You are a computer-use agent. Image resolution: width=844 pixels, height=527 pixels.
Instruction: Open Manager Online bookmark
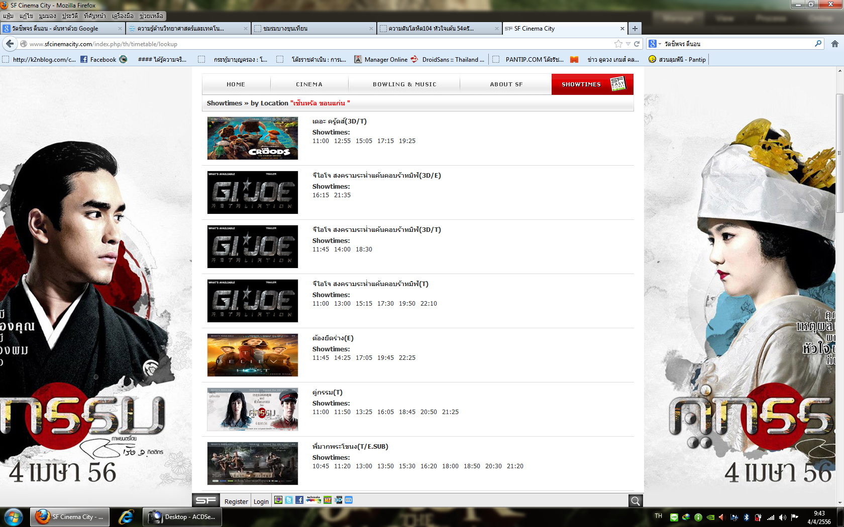[x=381, y=59]
